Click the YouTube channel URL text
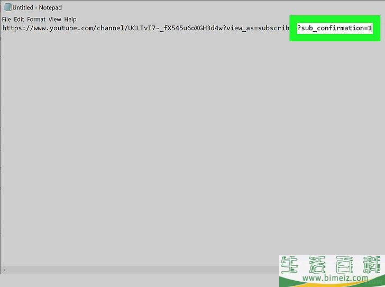 [x=145, y=28]
